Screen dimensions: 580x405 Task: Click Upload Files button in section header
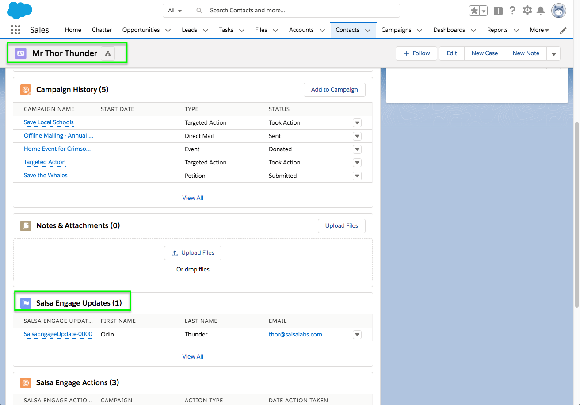(342, 226)
